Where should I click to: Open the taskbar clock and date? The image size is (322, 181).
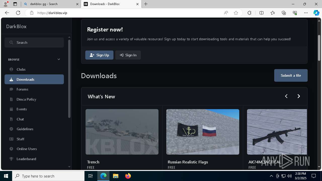(301, 176)
